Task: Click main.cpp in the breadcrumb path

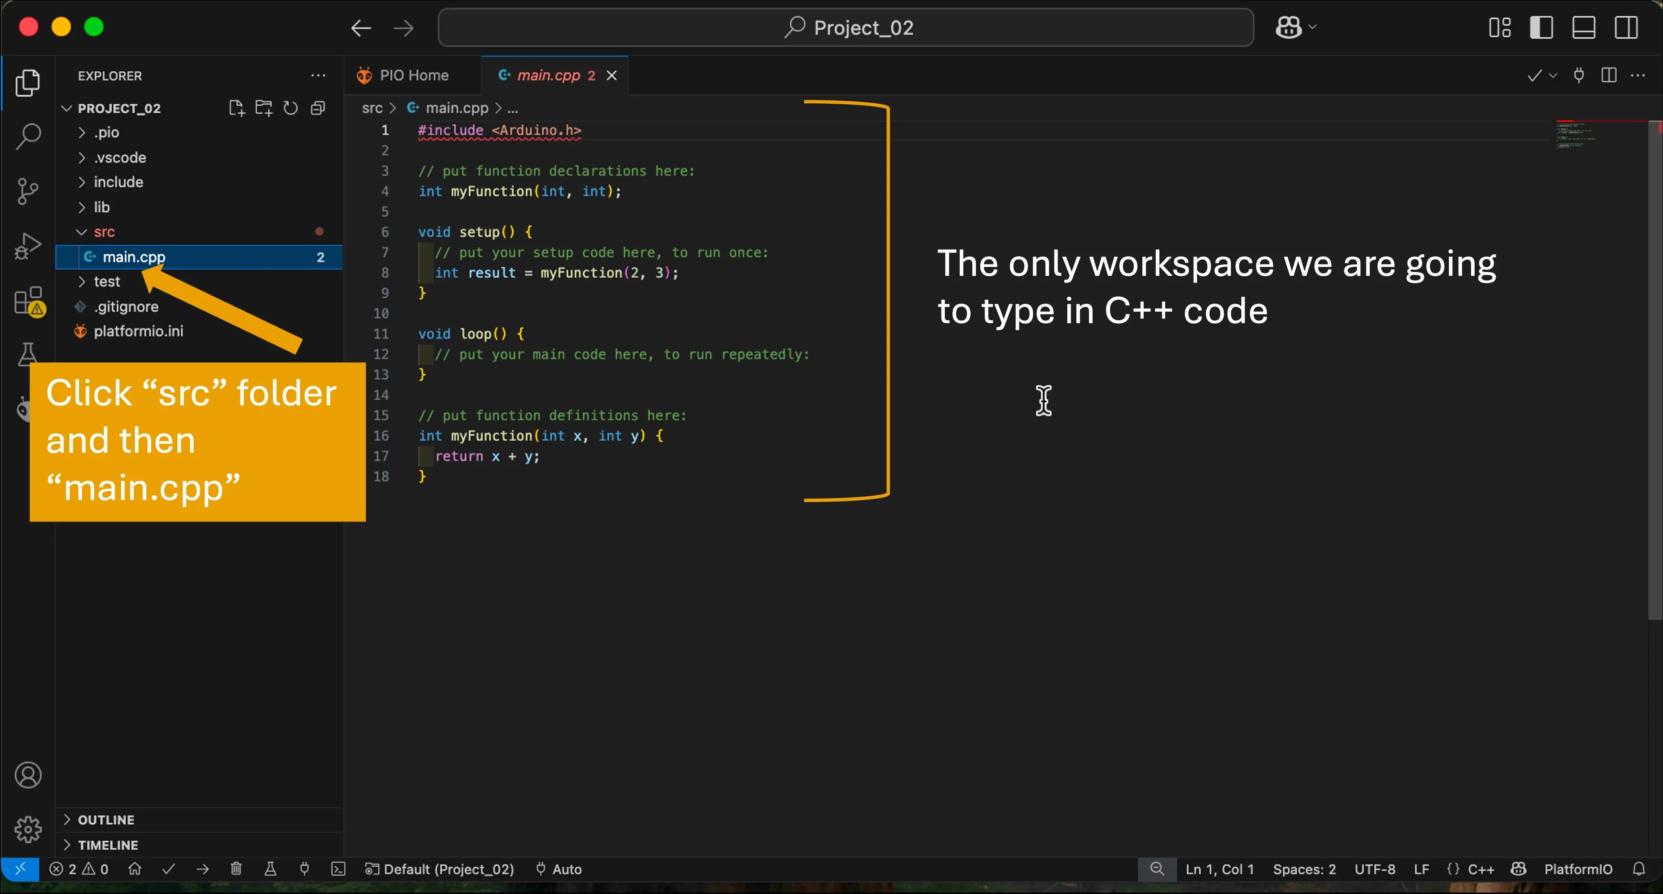Action: click(457, 108)
